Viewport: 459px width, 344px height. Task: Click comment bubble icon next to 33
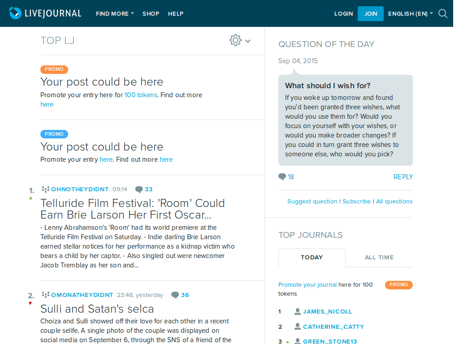[x=139, y=189]
